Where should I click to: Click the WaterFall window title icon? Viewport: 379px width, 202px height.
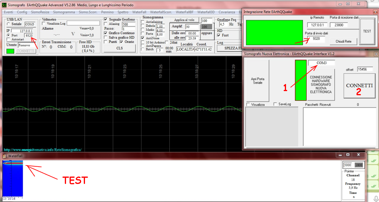click(x=5, y=156)
